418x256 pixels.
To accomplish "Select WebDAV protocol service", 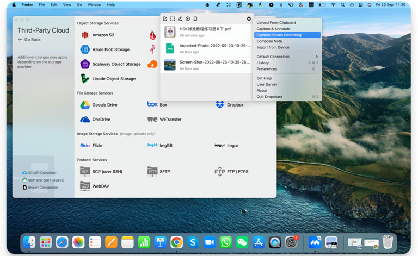I will (x=95, y=186).
